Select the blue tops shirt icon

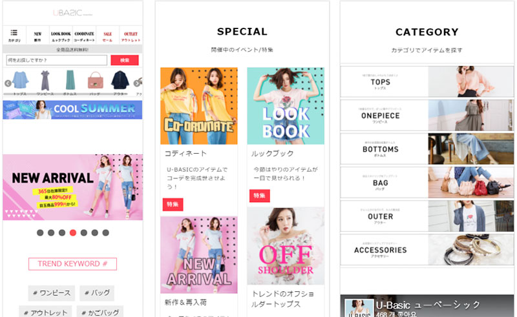tap(21, 80)
